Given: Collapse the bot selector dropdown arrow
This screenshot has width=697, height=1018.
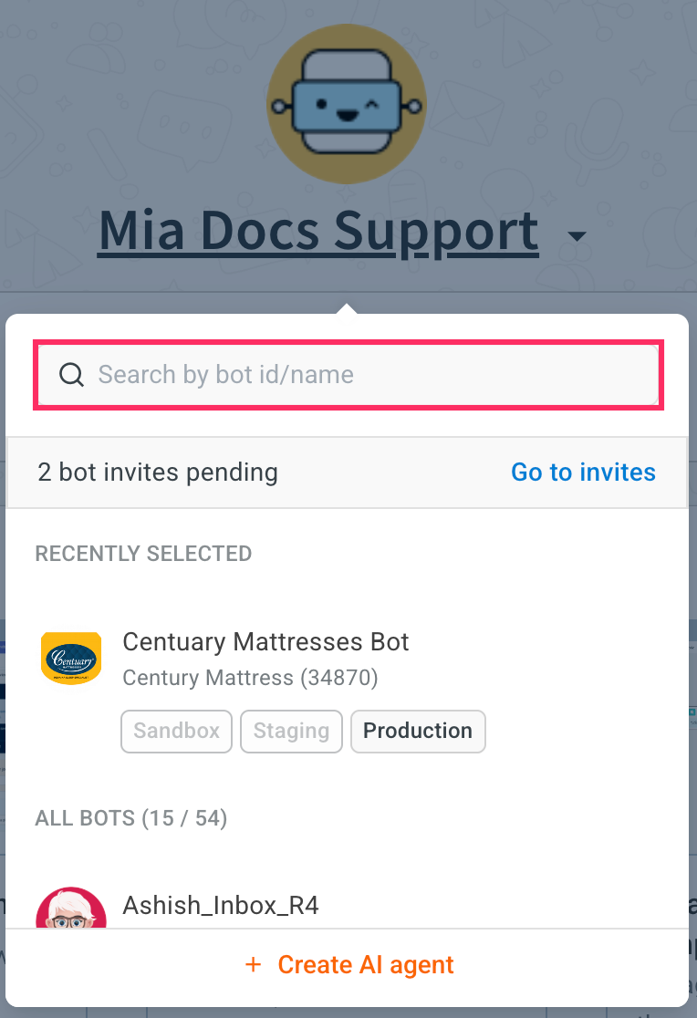Looking at the screenshot, I should pyautogui.click(x=576, y=236).
